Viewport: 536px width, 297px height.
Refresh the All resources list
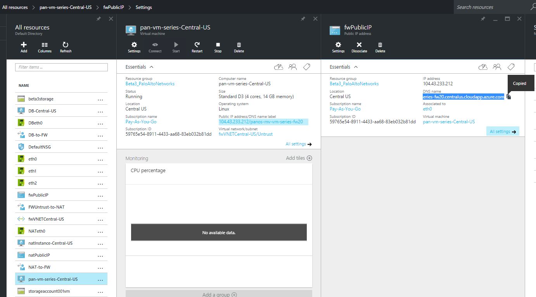click(x=66, y=47)
